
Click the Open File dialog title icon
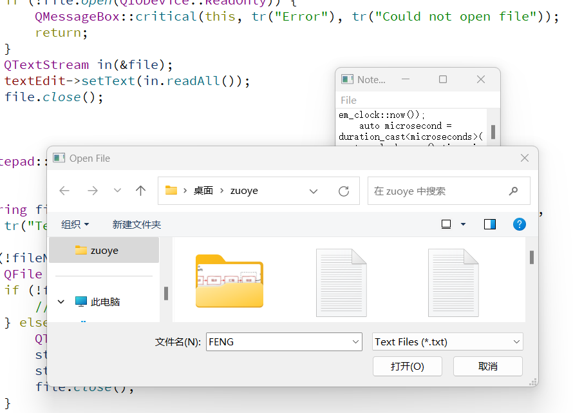[x=59, y=158]
